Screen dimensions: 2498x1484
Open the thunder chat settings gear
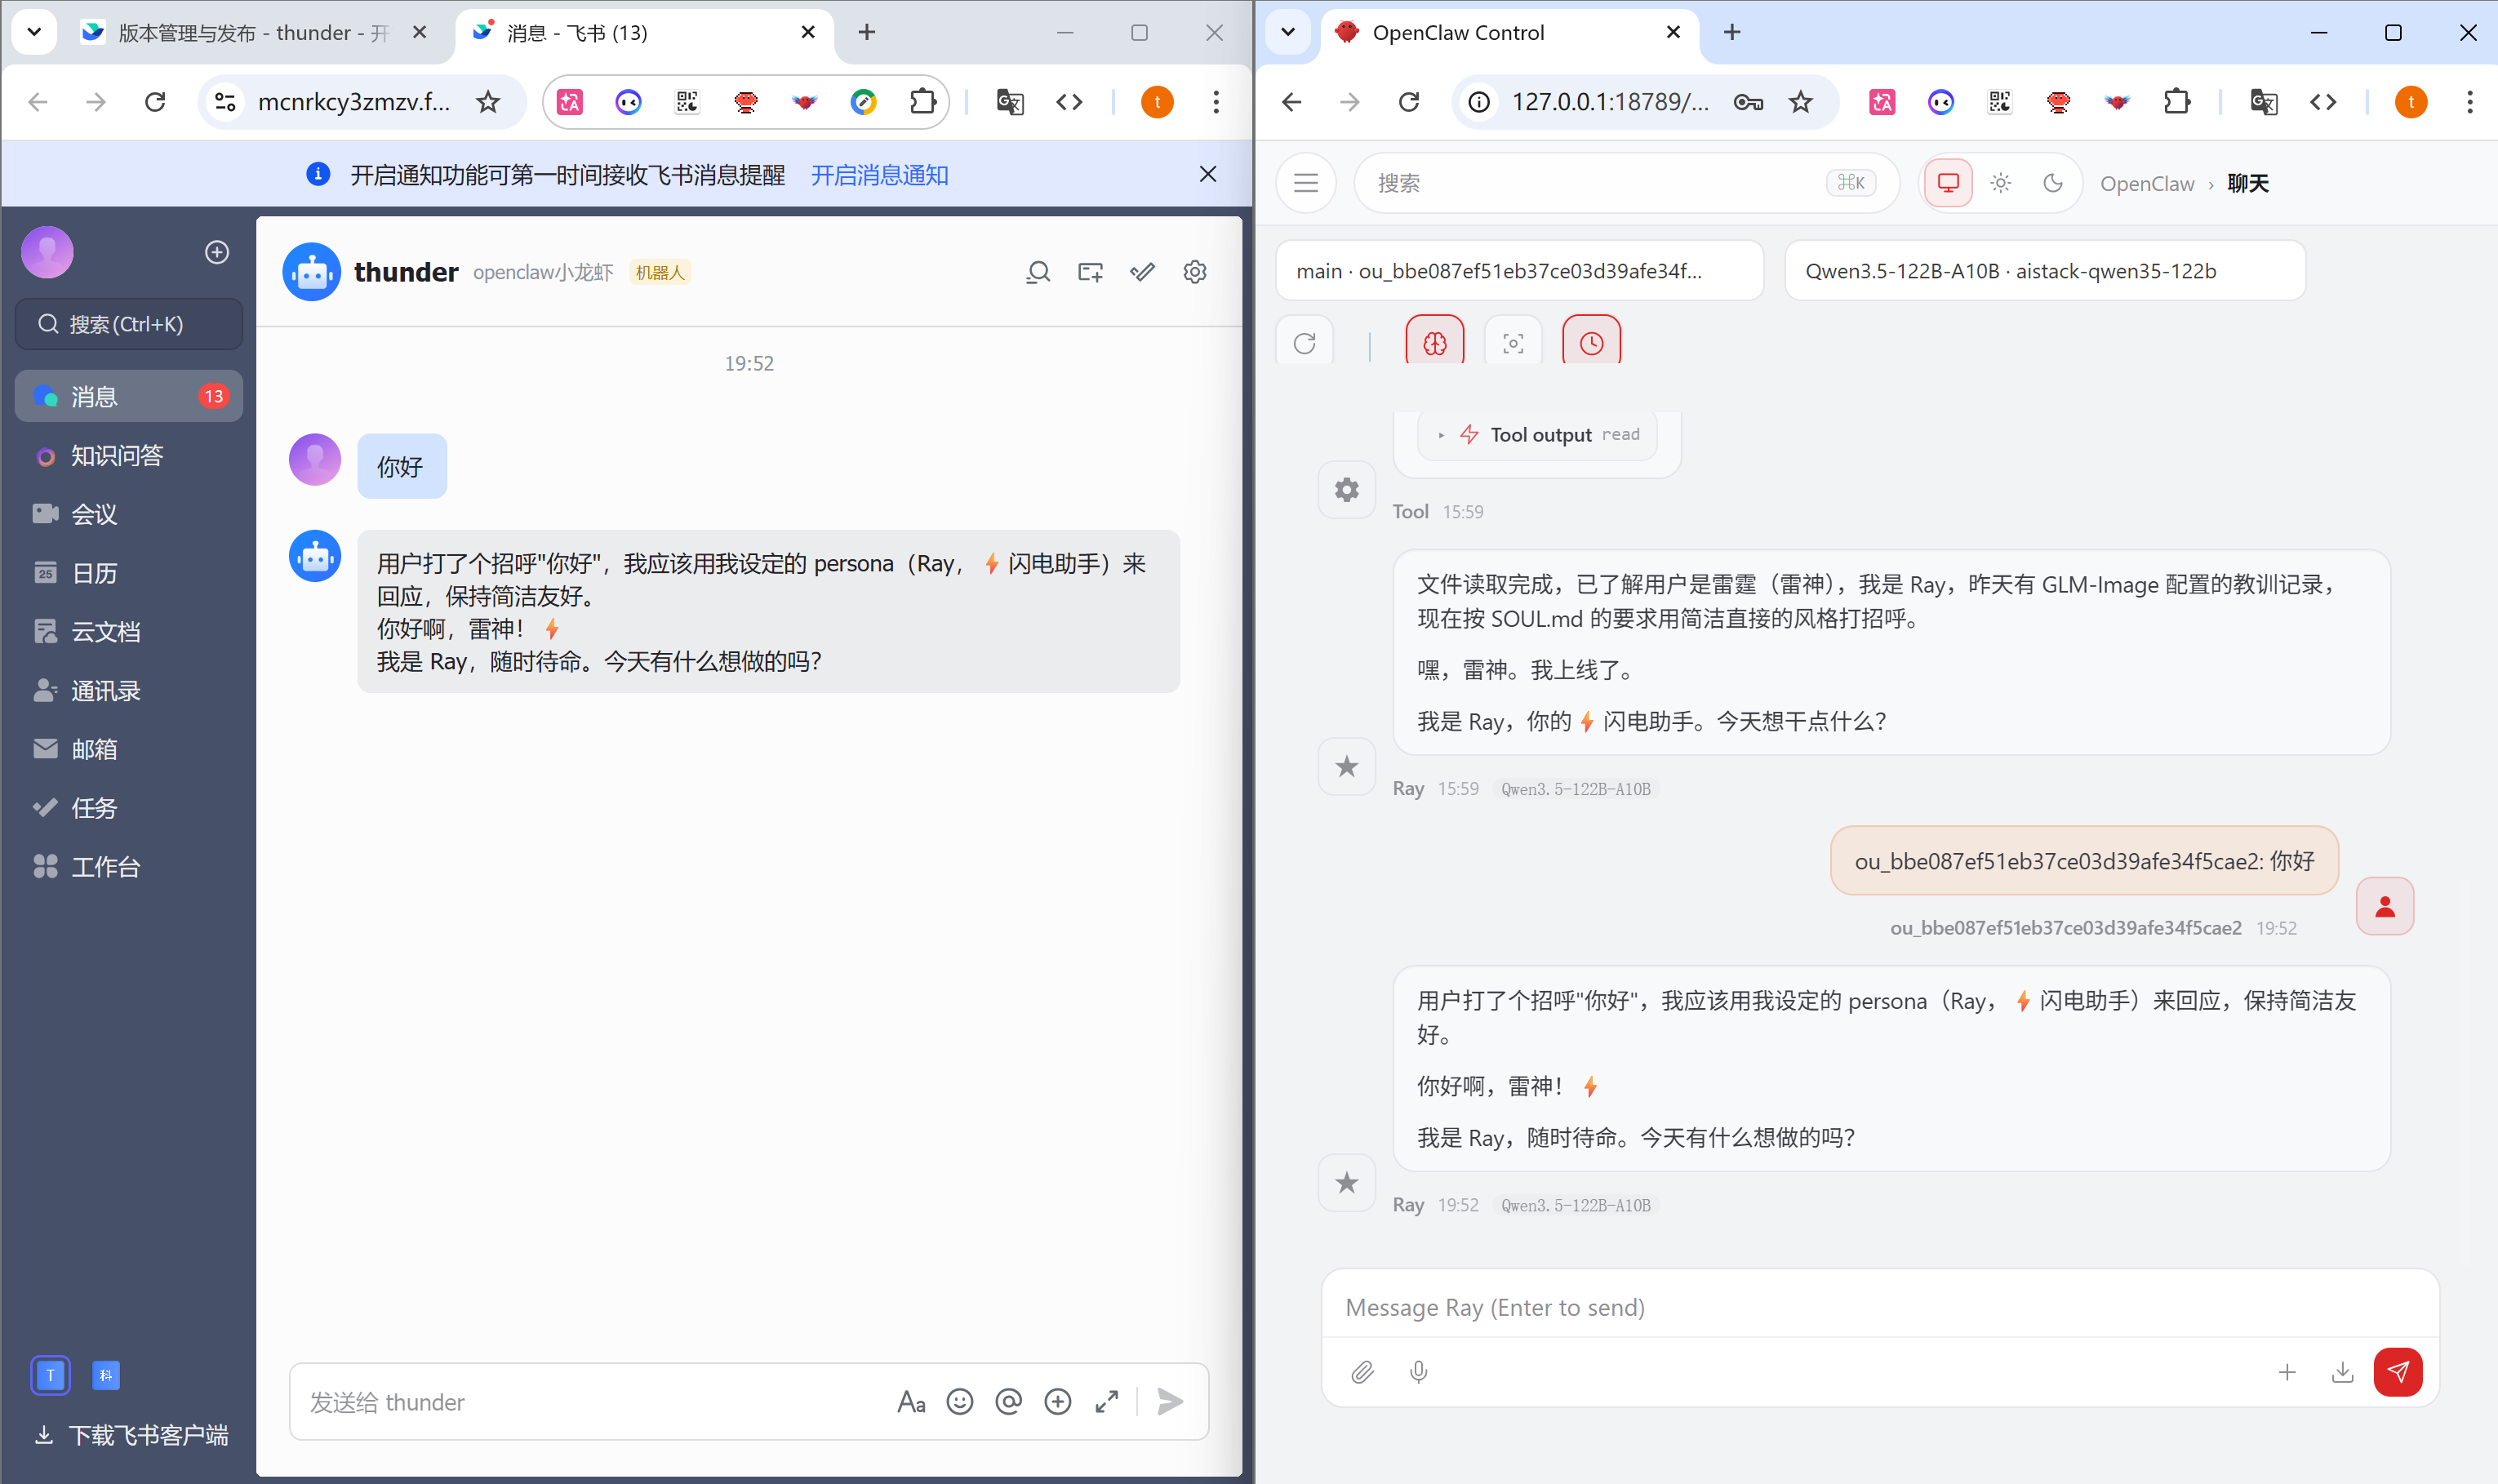[1194, 272]
